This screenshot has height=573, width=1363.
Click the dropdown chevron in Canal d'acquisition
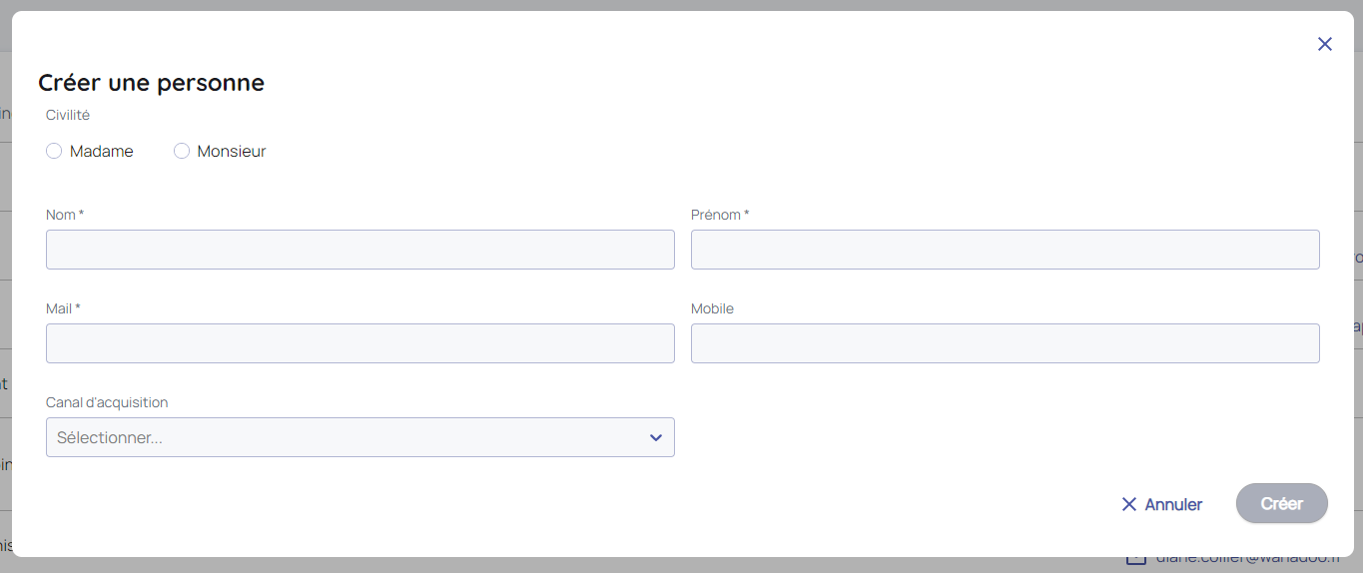[x=656, y=437]
